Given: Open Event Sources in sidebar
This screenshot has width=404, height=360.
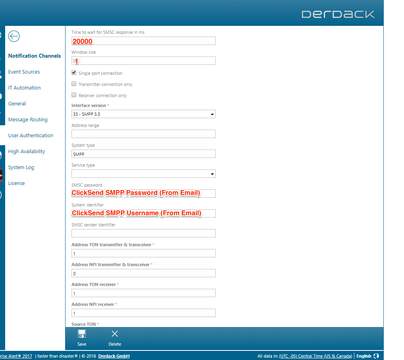Looking at the screenshot, I should point(24,72).
